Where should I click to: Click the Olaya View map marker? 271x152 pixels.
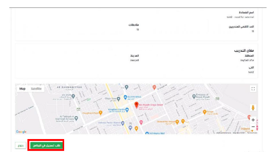click(x=118, y=99)
